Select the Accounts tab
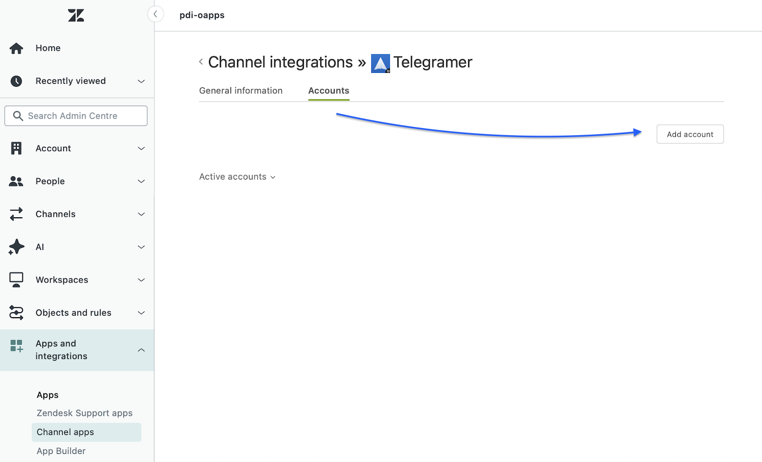 pos(328,90)
